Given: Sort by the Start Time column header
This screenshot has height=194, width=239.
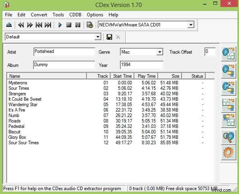Looking at the screenshot, I should pos(122,76).
